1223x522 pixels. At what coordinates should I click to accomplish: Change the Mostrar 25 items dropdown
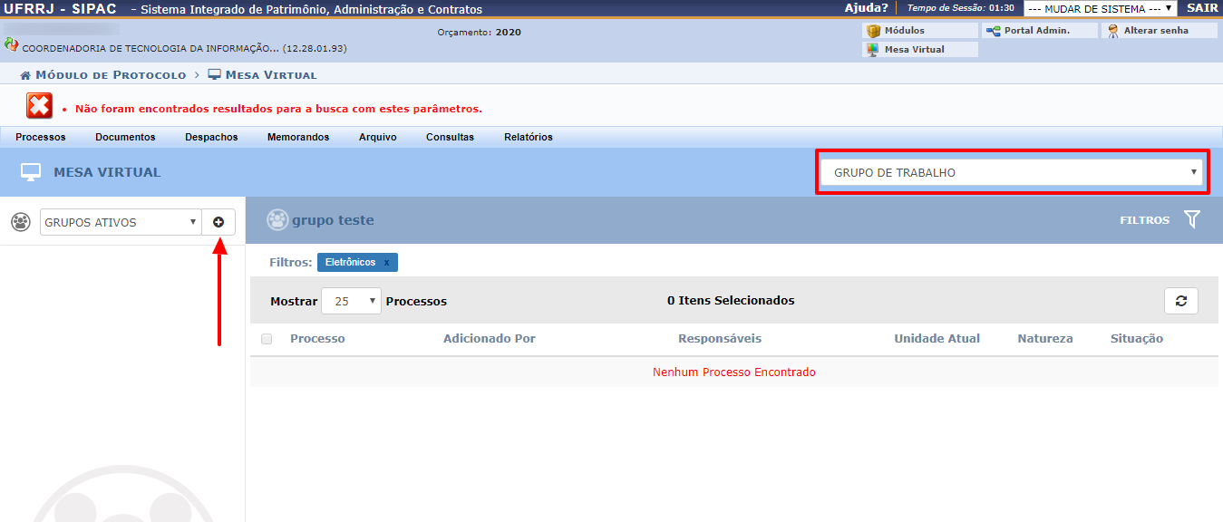(351, 301)
